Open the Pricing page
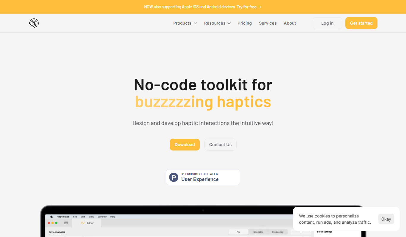 [x=245, y=23]
